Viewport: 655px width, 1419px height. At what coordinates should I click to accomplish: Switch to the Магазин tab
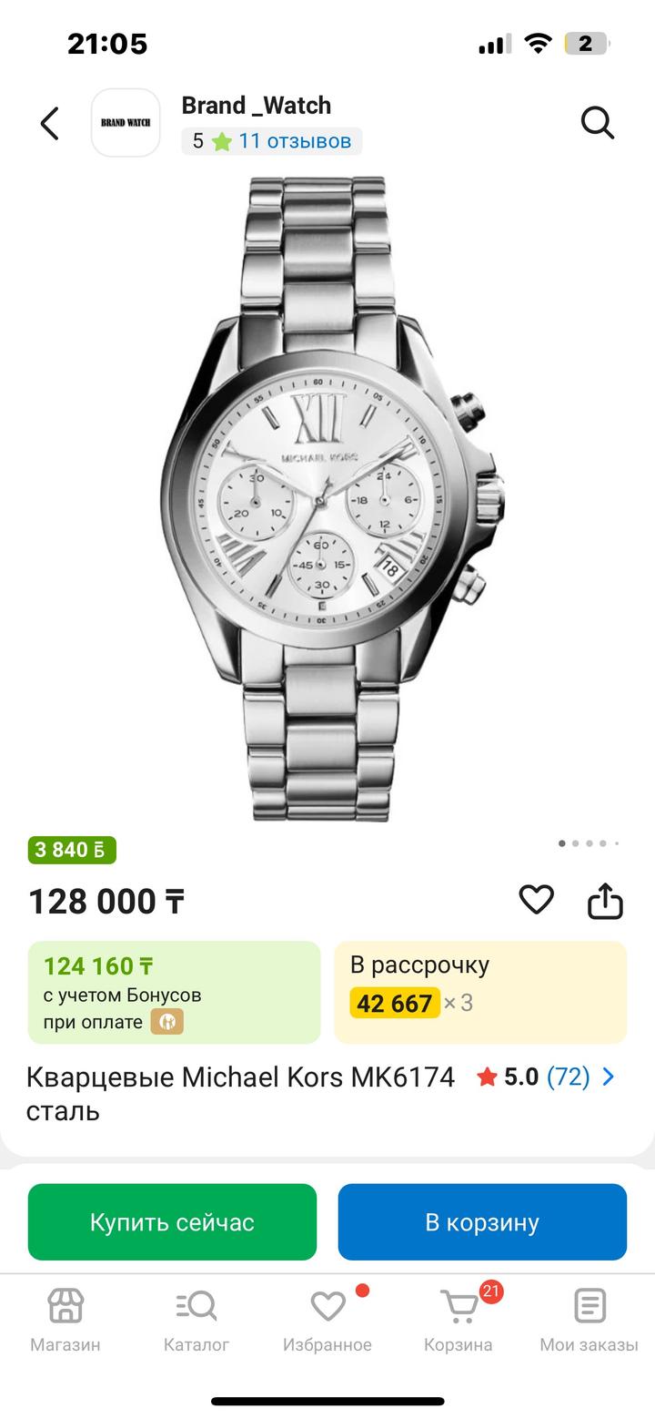65,1319
